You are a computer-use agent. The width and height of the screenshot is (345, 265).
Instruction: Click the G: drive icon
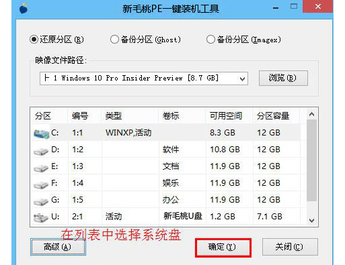[x=41, y=201]
